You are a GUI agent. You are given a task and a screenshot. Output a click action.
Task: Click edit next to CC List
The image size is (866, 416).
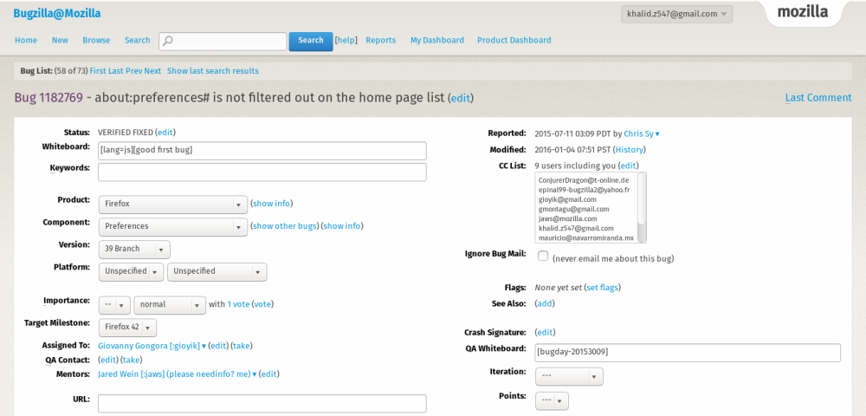pos(627,166)
